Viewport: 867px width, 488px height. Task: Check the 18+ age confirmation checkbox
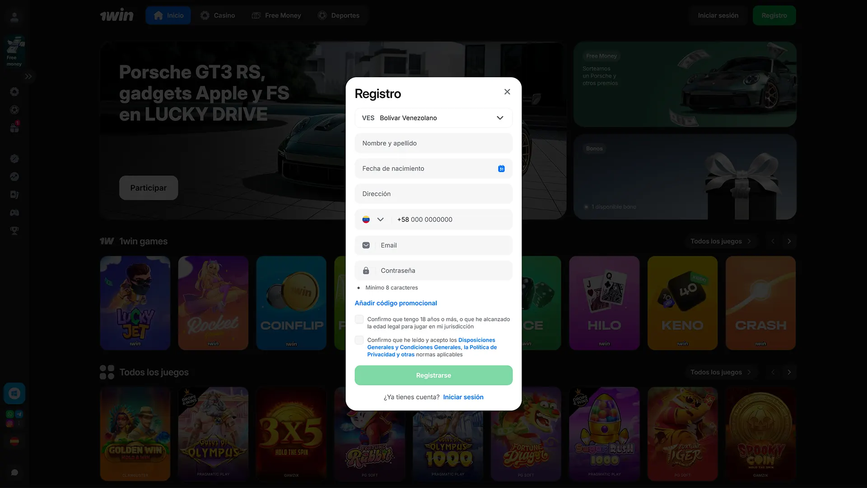click(x=359, y=319)
